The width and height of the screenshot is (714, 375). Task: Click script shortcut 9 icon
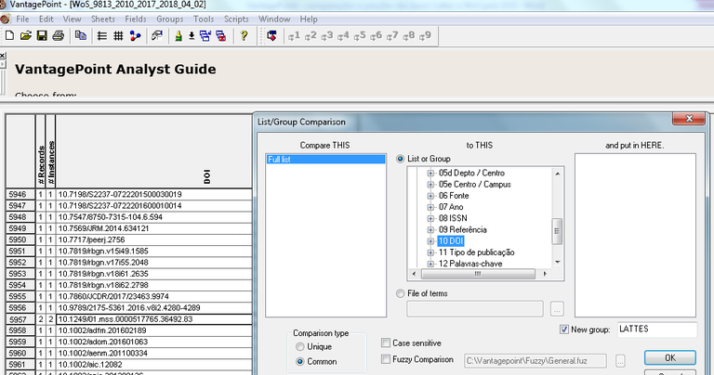[x=425, y=35]
